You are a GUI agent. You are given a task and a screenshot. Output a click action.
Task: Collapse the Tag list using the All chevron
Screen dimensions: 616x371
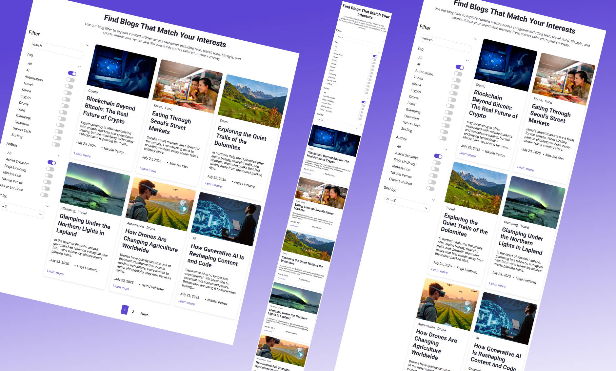pyautogui.click(x=79, y=67)
